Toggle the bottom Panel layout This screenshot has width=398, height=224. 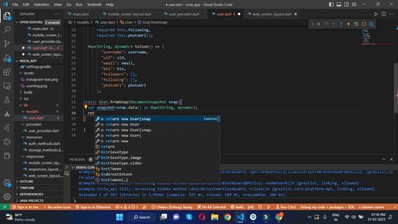339,4
